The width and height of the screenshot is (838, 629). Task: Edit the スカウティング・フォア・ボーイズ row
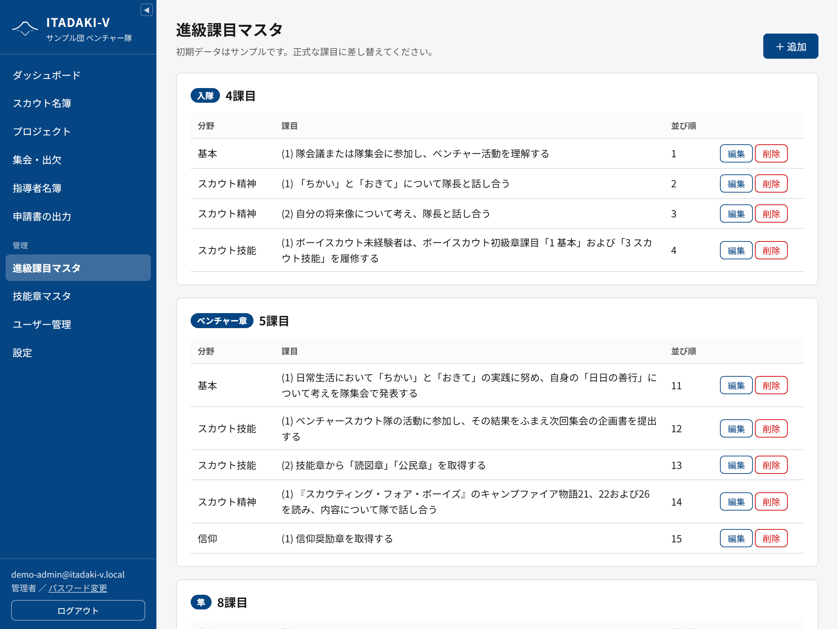(736, 502)
